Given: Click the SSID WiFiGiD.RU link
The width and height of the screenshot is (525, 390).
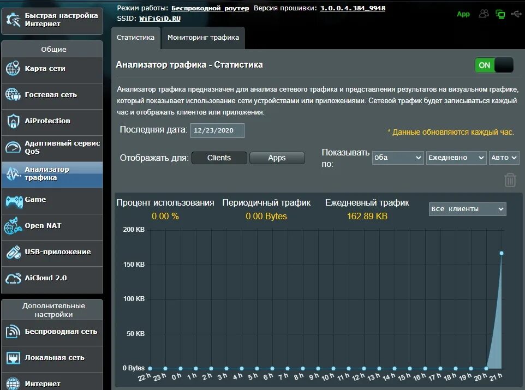Looking at the screenshot, I should pyautogui.click(x=160, y=19).
